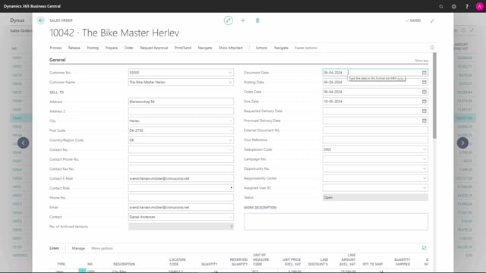Viewport: 486px width, 273px height.
Task: Click into the Contact Phone No. field
Action: click(x=181, y=159)
